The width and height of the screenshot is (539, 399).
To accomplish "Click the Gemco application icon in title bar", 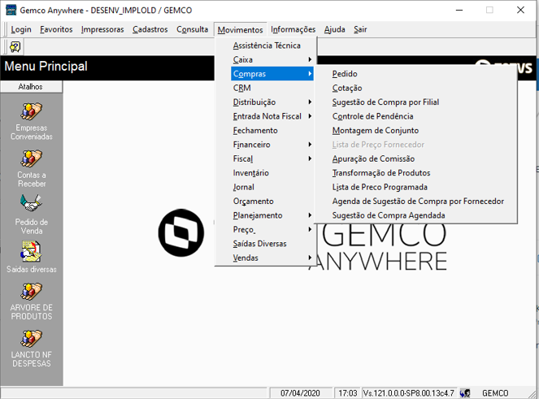I will (11, 10).
